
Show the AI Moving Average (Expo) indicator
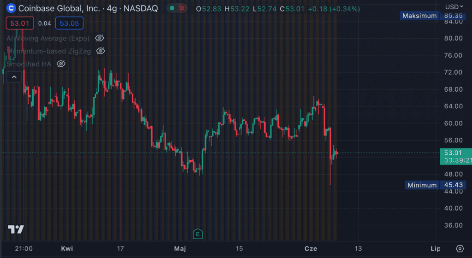point(100,38)
